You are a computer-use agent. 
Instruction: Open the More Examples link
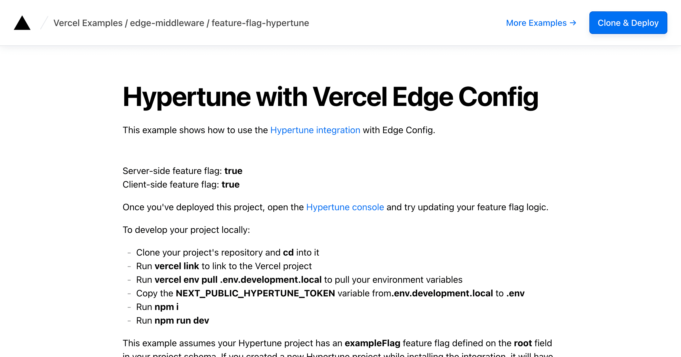coord(536,23)
